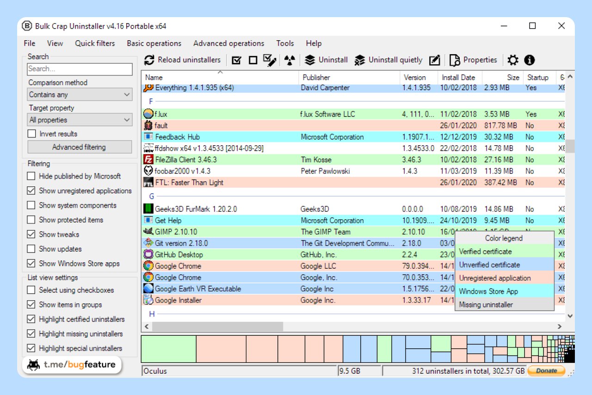Image resolution: width=592 pixels, height=395 pixels.
Task: Collapse the G group header
Action: tap(151, 197)
